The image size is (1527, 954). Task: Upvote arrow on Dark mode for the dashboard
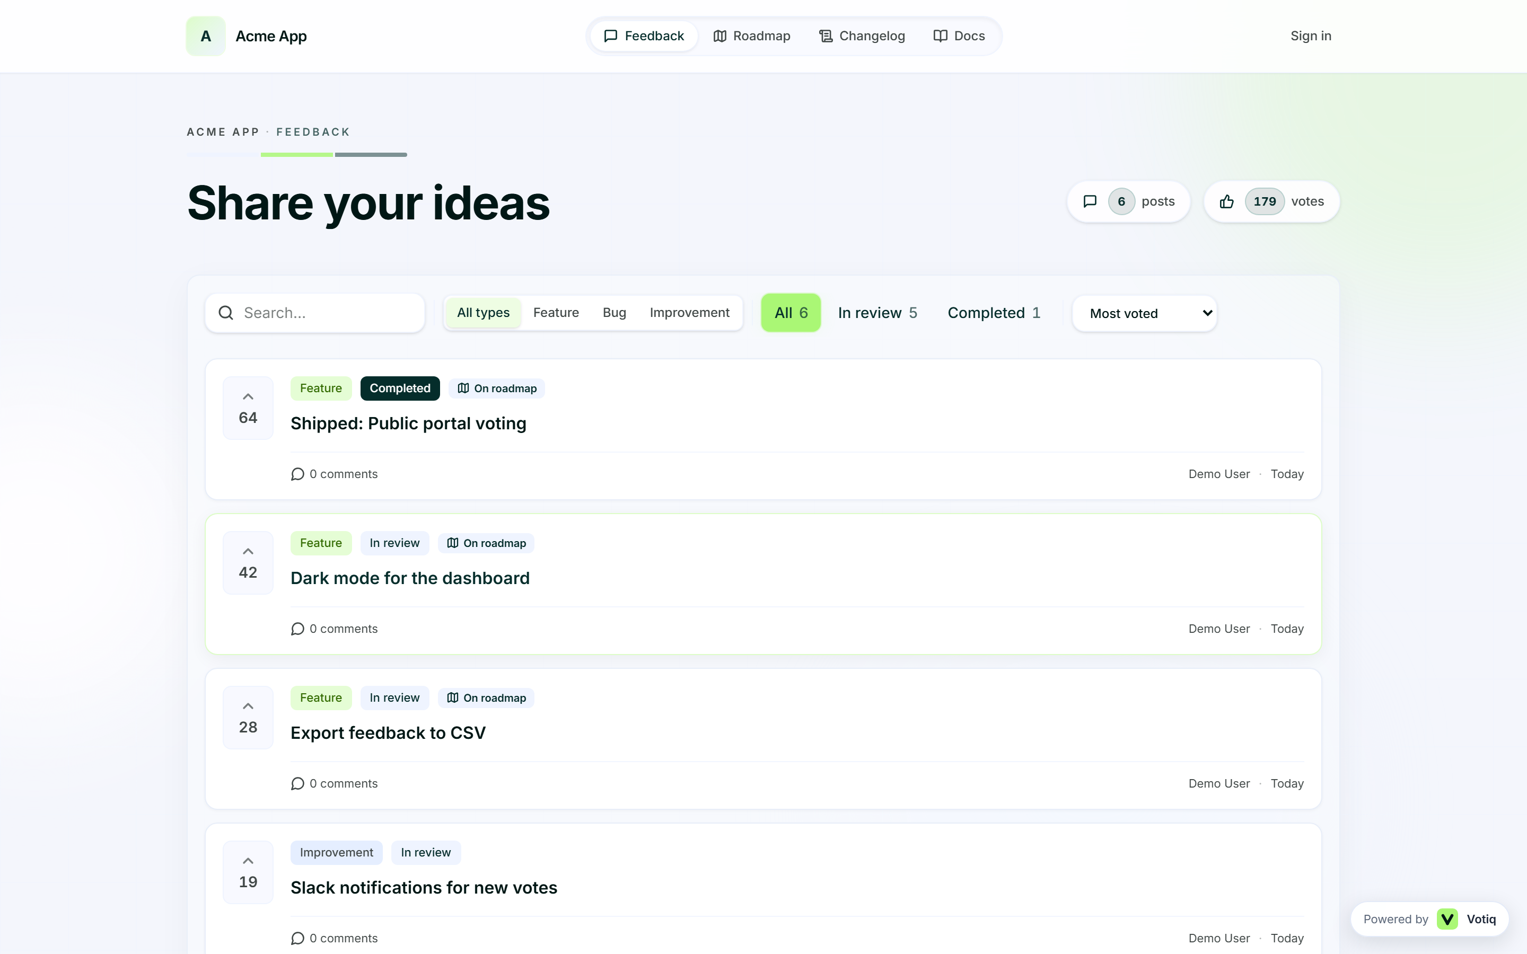pyautogui.click(x=248, y=551)
